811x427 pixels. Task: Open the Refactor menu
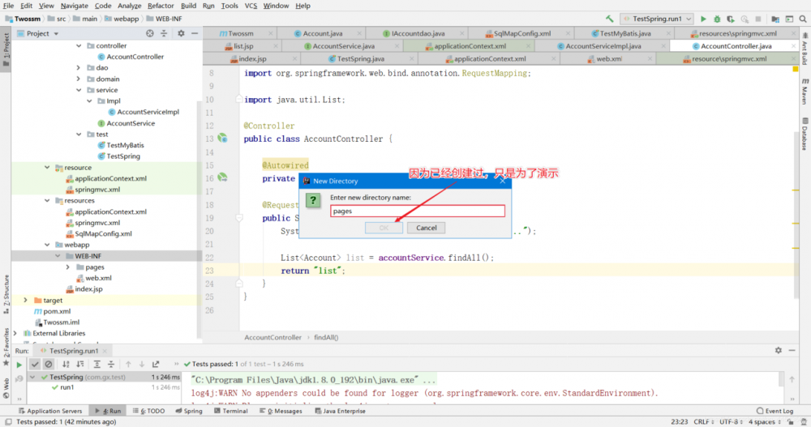[160, 6]
